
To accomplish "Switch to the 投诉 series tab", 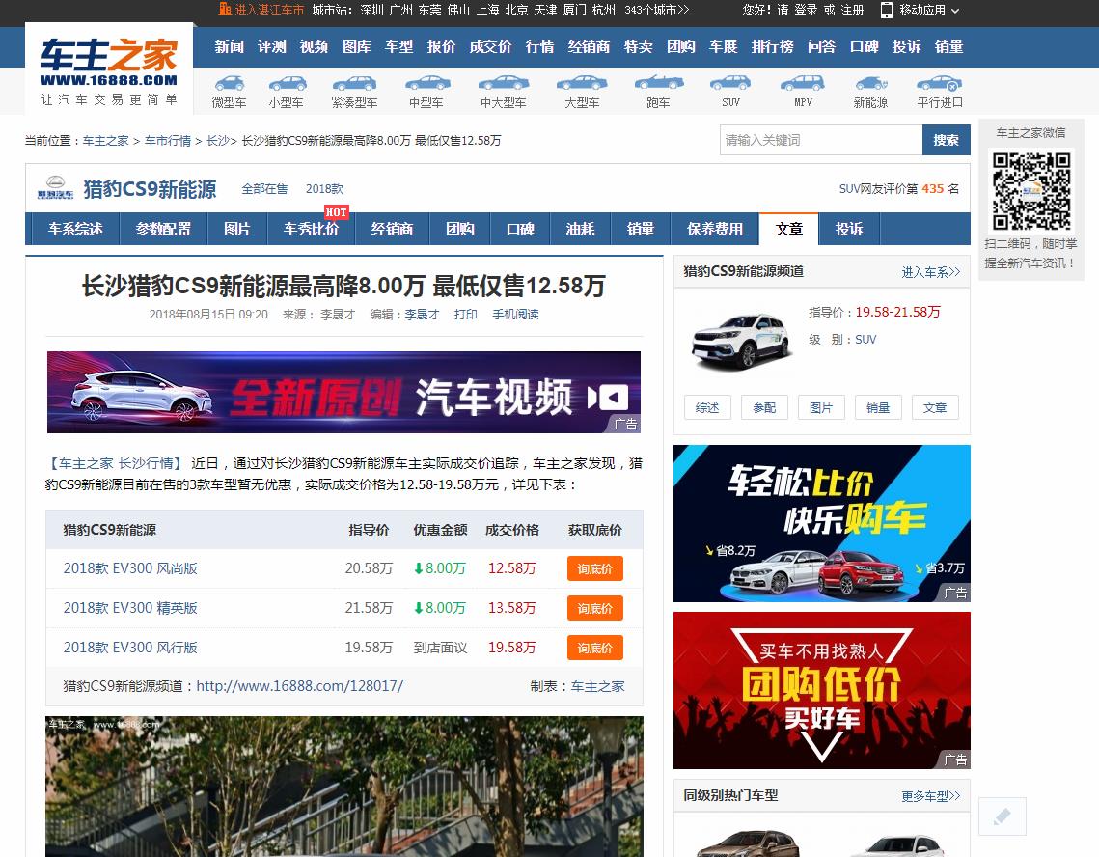I will click(849, 229).
